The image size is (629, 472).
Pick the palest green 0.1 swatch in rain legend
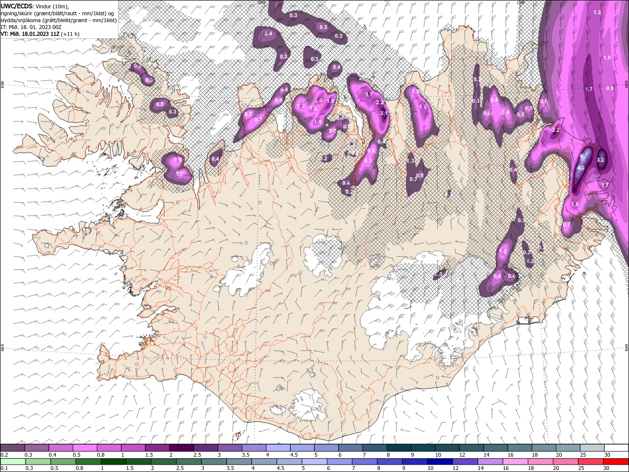tap(13, 462)
